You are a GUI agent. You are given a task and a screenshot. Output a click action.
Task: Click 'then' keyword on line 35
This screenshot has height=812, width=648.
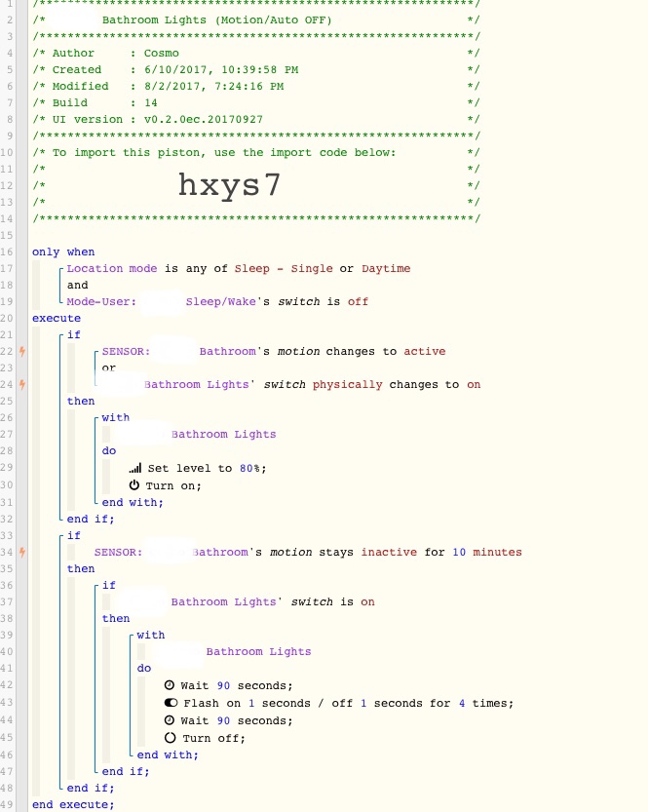[81, 568]
